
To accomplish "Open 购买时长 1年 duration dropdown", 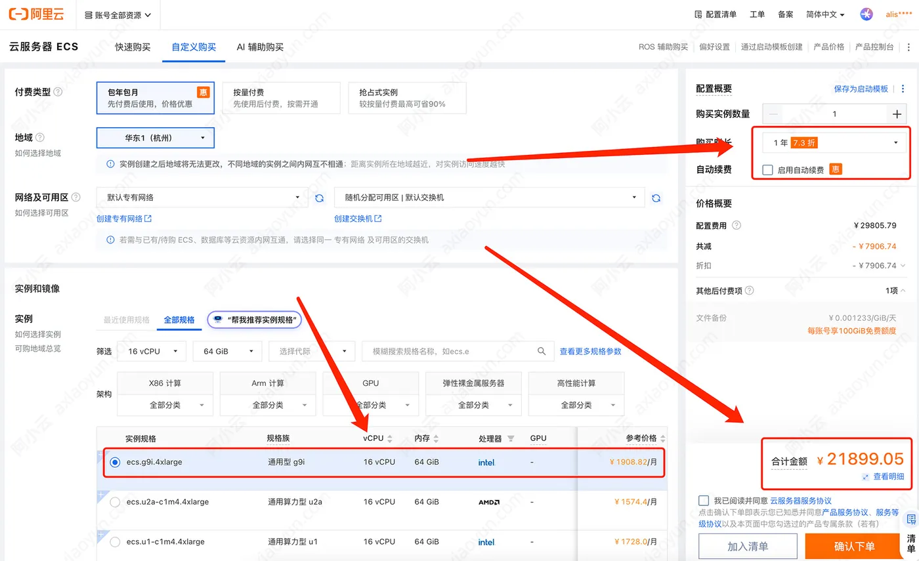I will coord(836,142).
